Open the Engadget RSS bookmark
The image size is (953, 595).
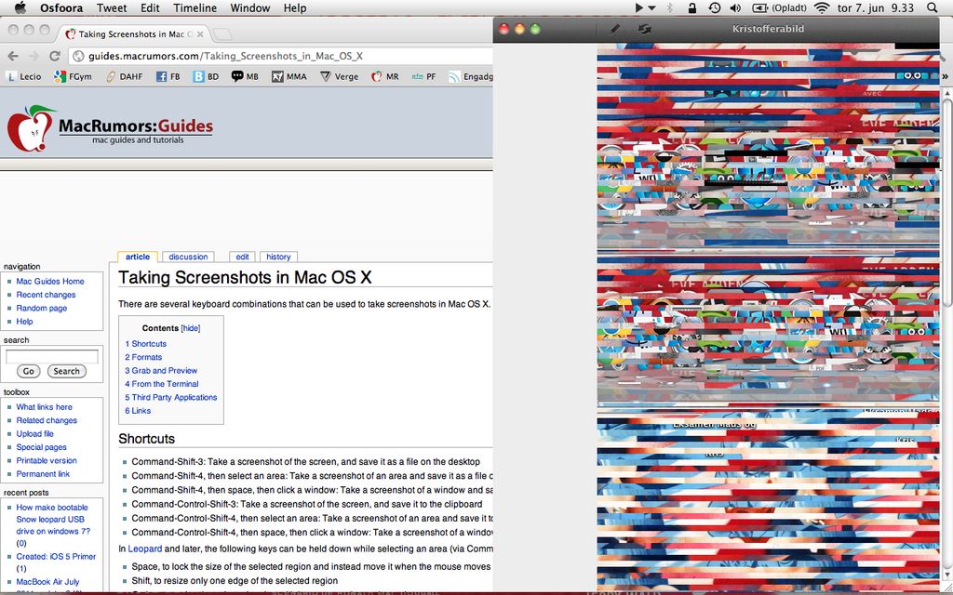(470, 76)
